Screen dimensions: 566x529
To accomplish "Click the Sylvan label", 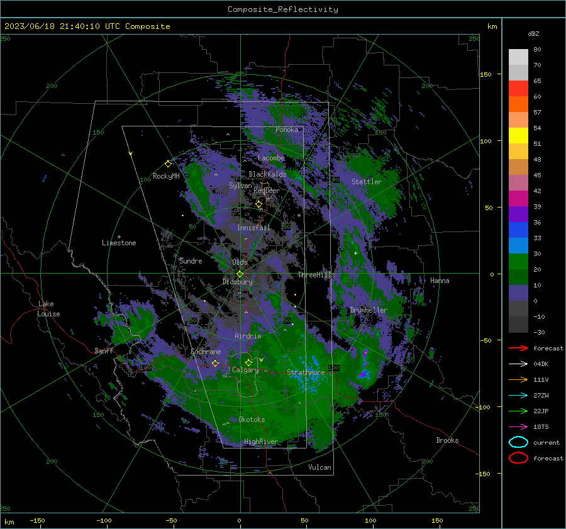I will (240, 186).
